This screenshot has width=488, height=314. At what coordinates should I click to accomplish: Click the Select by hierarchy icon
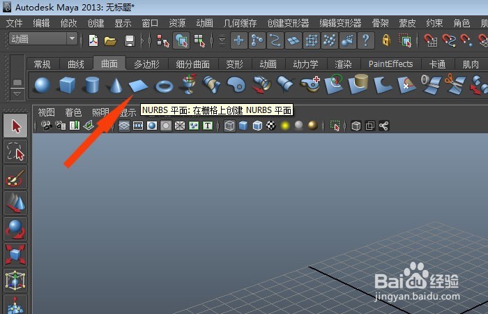(163, 40)
